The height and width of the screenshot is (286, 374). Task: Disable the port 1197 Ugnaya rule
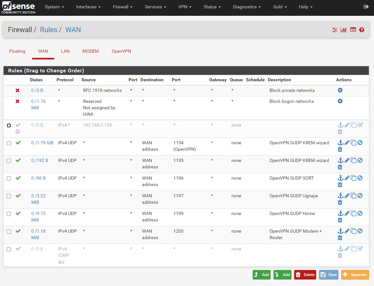(360, 196)
